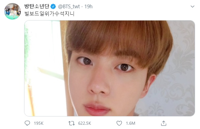Click the 1.6M likes count
Viewport: 200px width, 129px height.
tap(130, 123)
